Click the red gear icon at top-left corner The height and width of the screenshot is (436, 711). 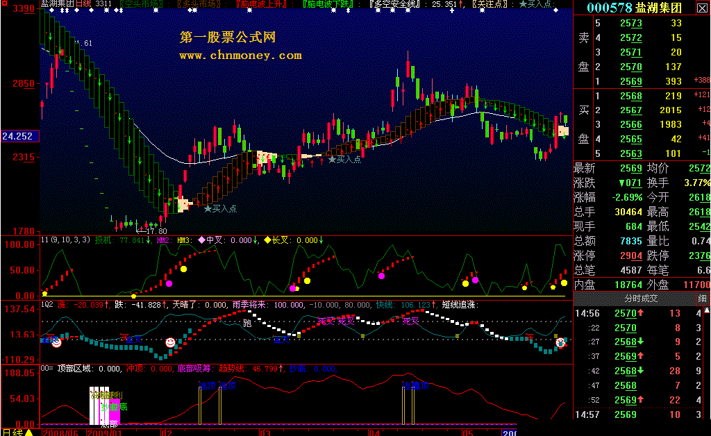click(x=5, y=3)
